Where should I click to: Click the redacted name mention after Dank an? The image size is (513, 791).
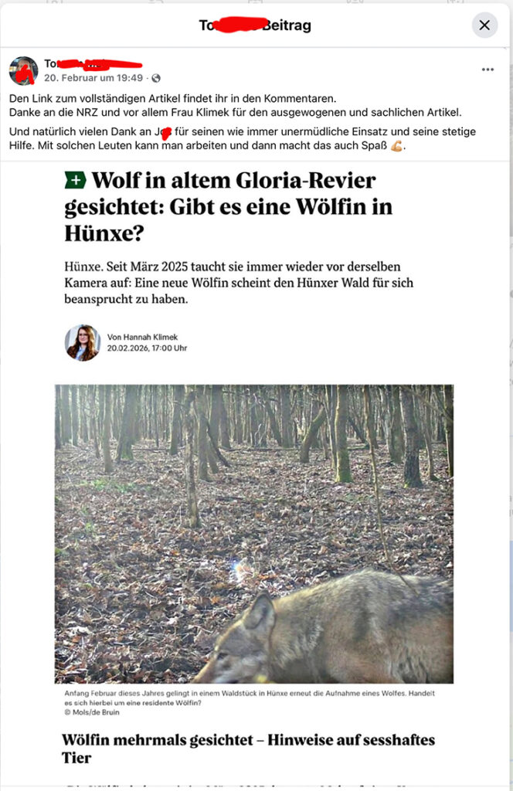(x=163, y=132)
